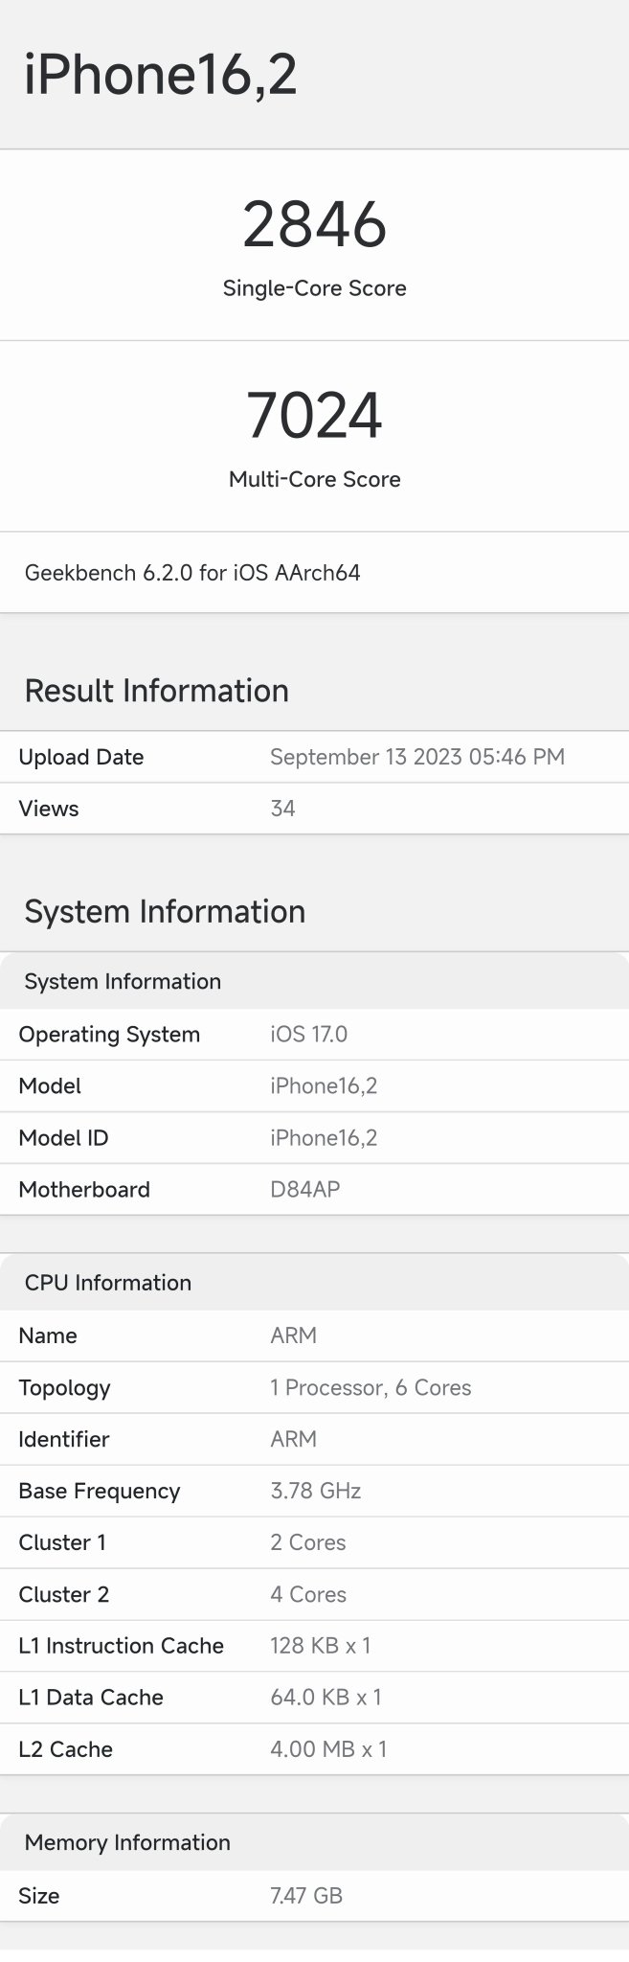Click the System Information table header

[123, 981]
